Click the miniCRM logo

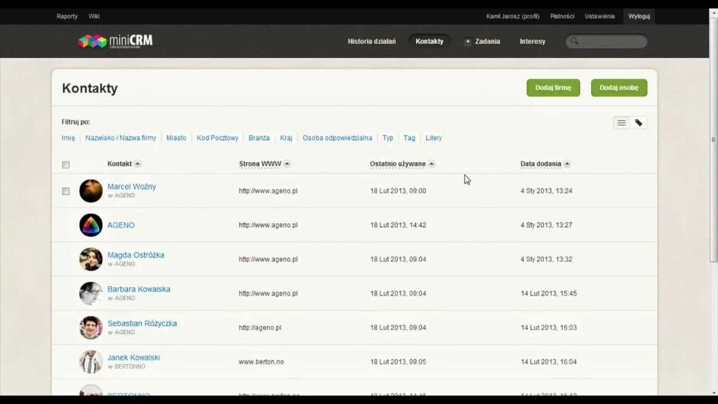tap(115, 41)
